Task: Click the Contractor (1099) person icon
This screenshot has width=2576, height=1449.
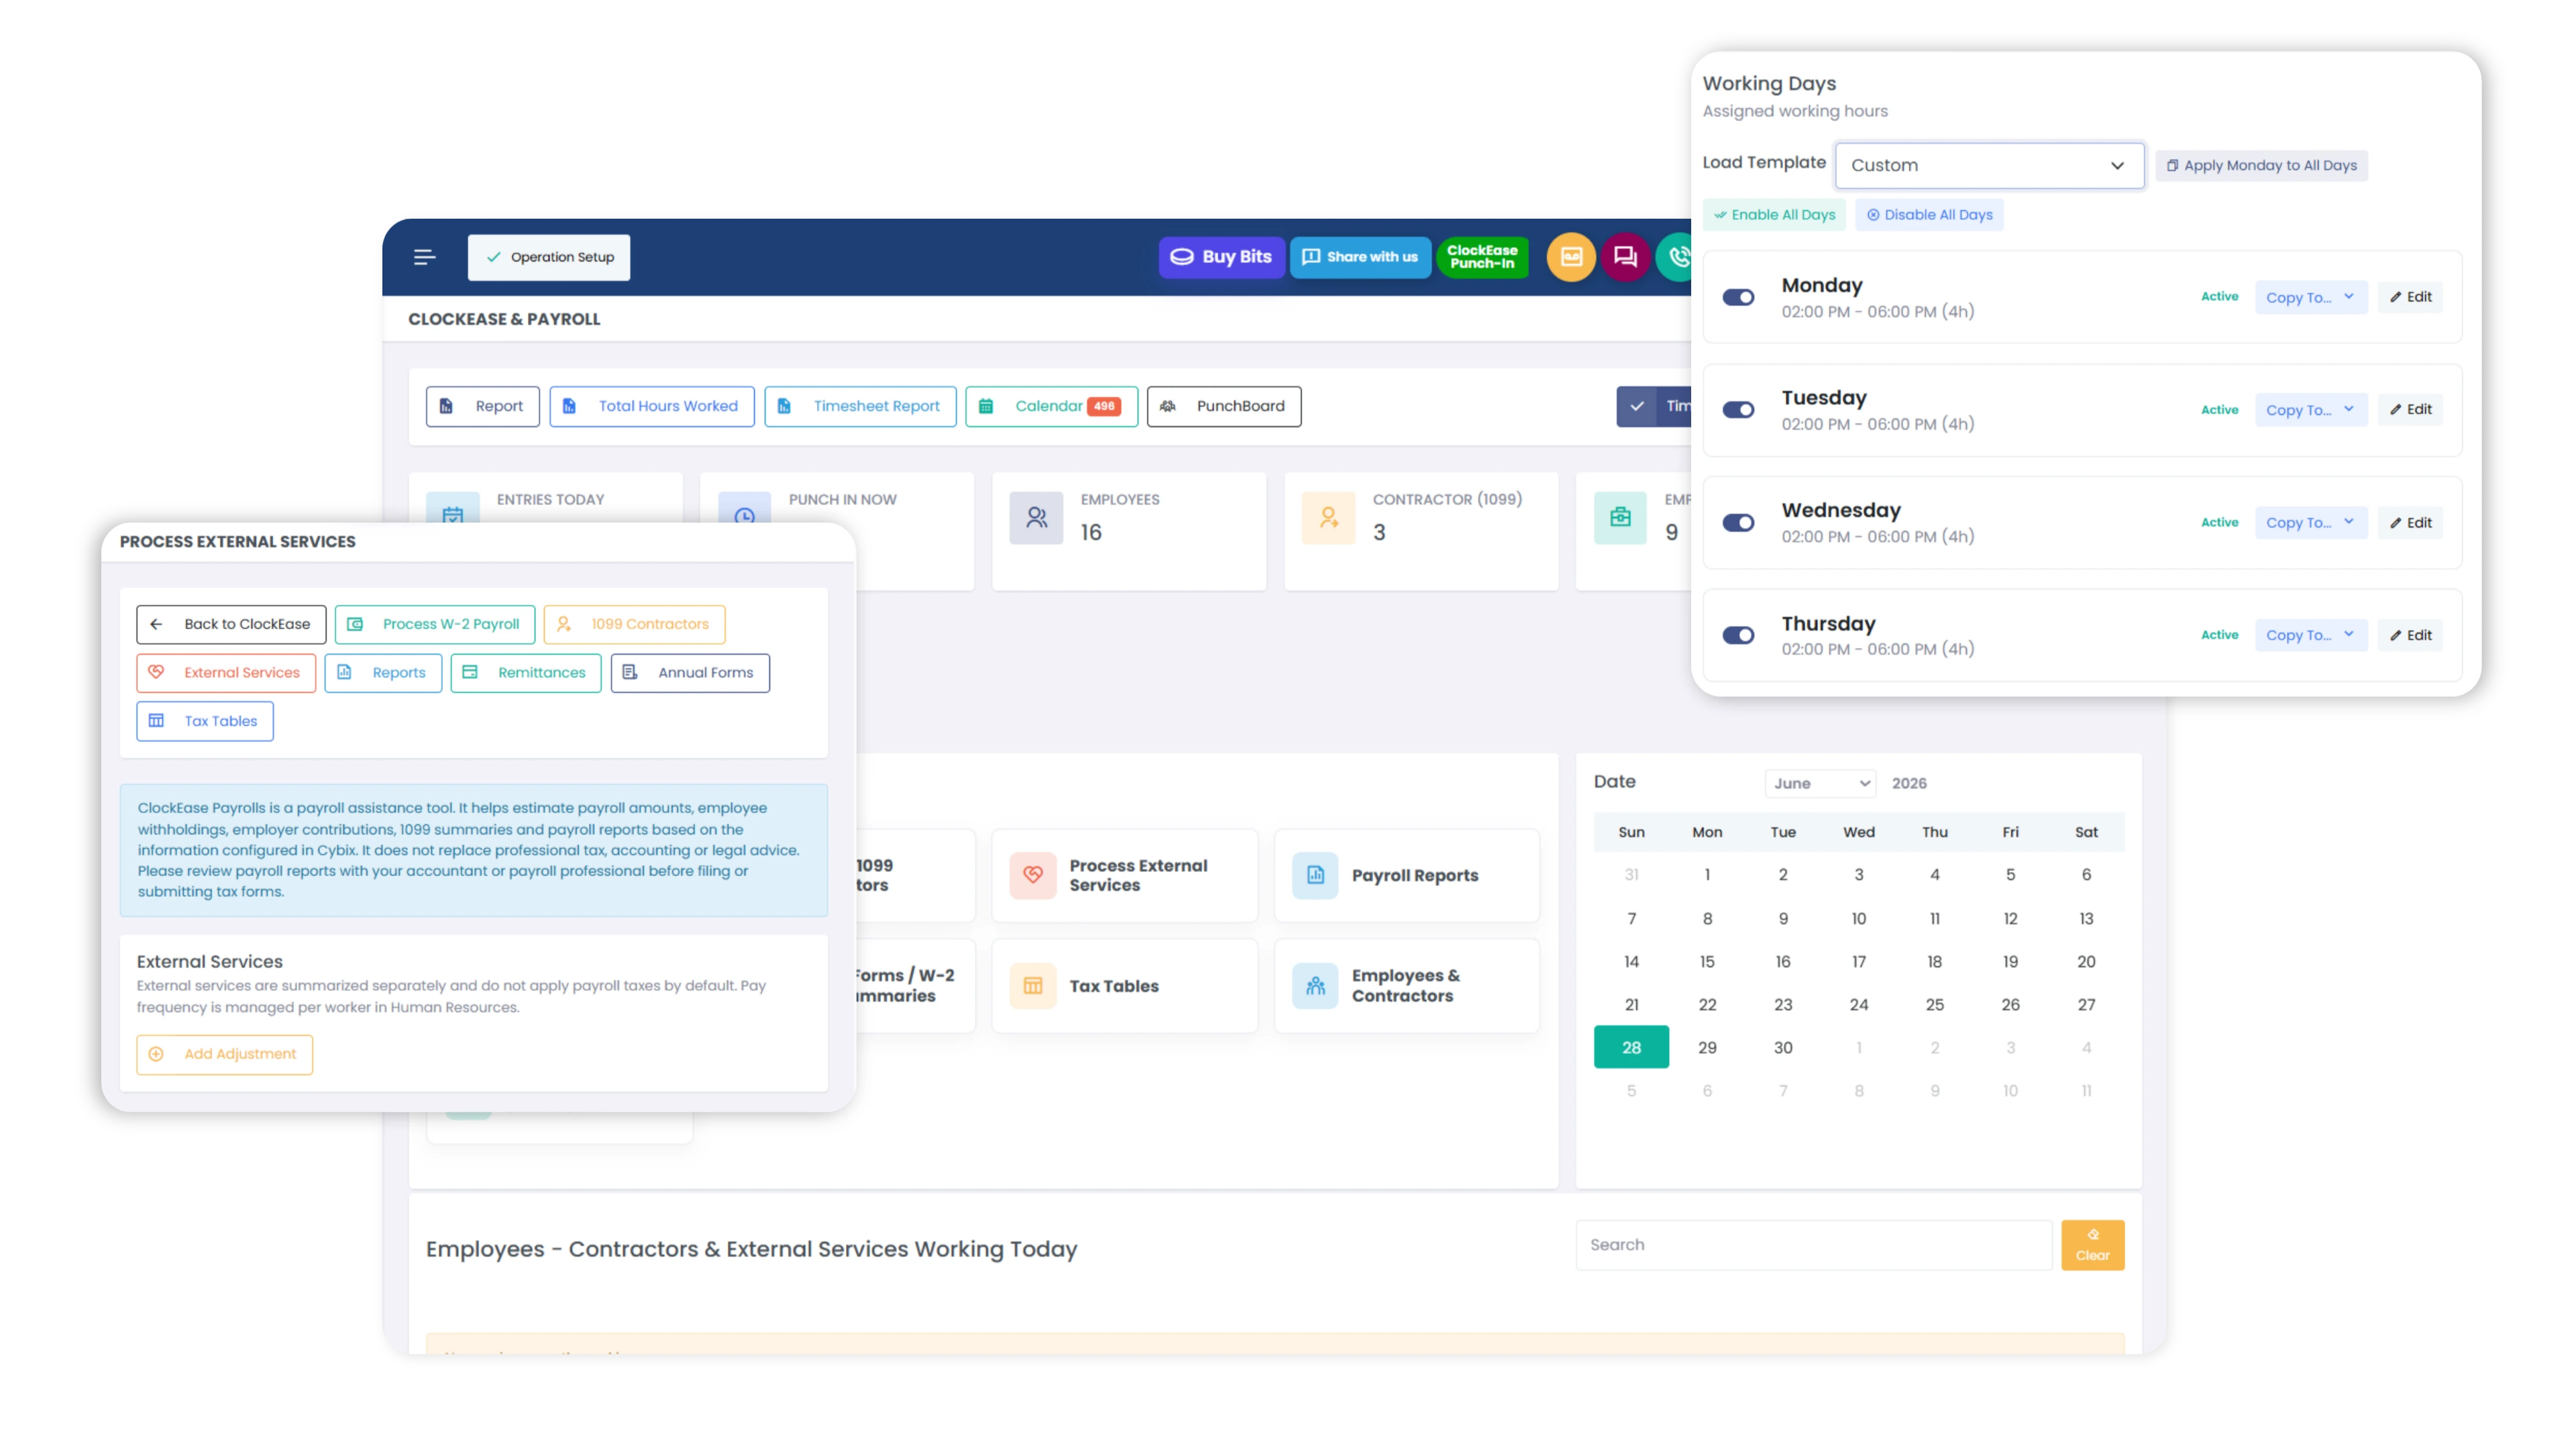Action: pyautogui.click(x=1328, y=517)
